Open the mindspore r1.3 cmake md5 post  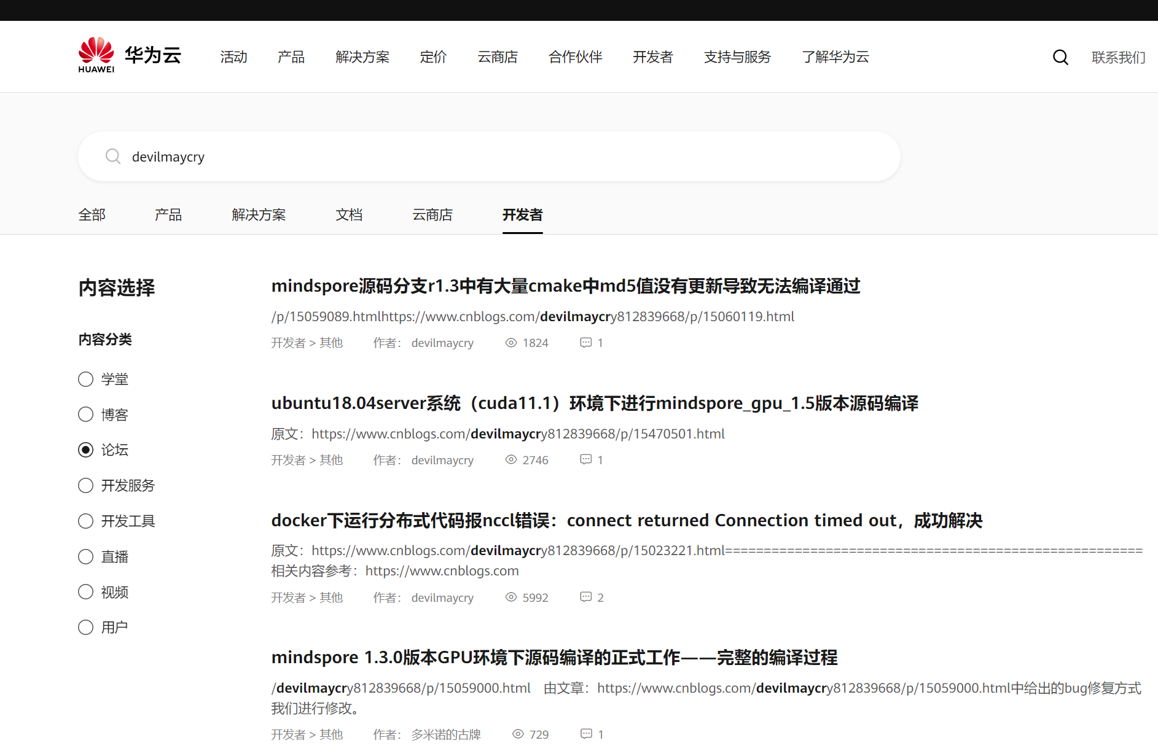(x=566, y=286)
